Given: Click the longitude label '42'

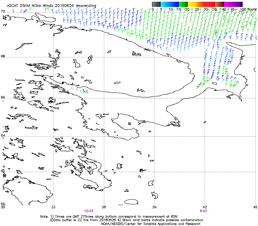Looking at the screenshot, I should [205, 207].
